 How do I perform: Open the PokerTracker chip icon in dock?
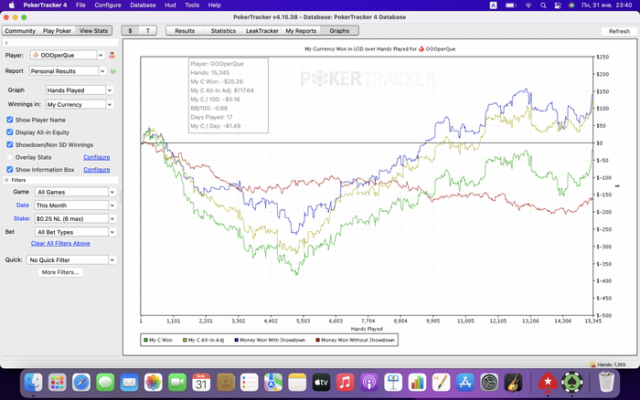coord(571,383)
